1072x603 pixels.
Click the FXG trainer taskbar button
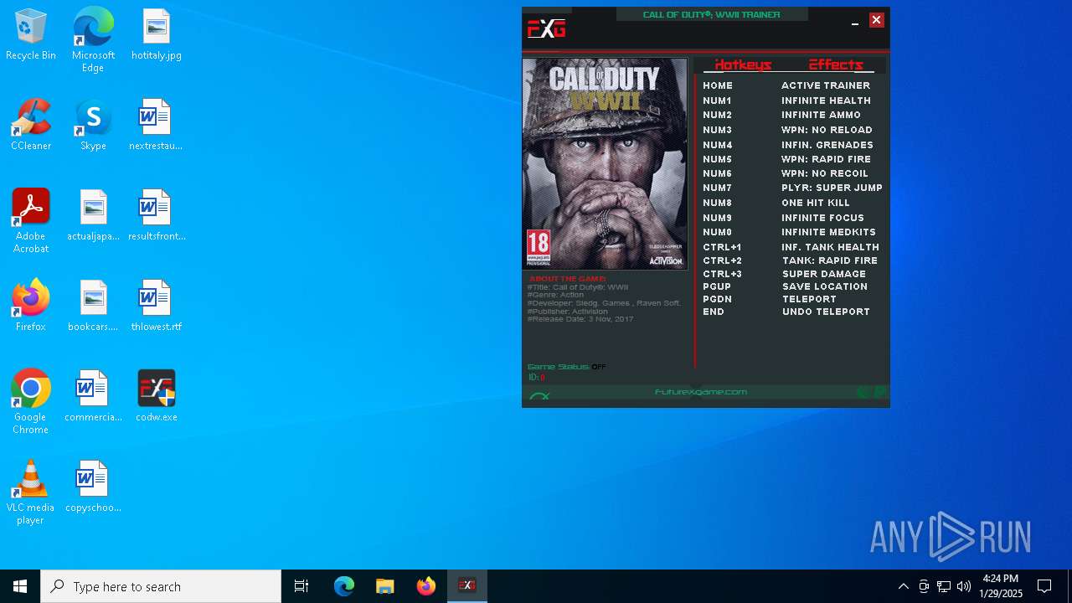coord(467,586)
